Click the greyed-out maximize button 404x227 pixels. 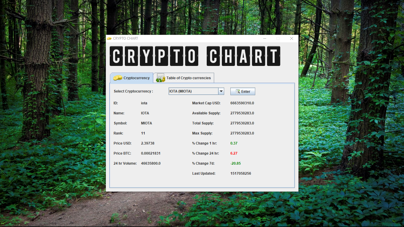pyautogui.click(x=278, y=38)
